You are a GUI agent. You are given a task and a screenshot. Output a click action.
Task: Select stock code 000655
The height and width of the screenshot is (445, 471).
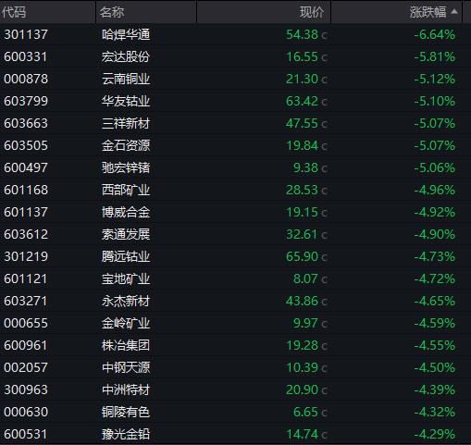tap(26, 323)
